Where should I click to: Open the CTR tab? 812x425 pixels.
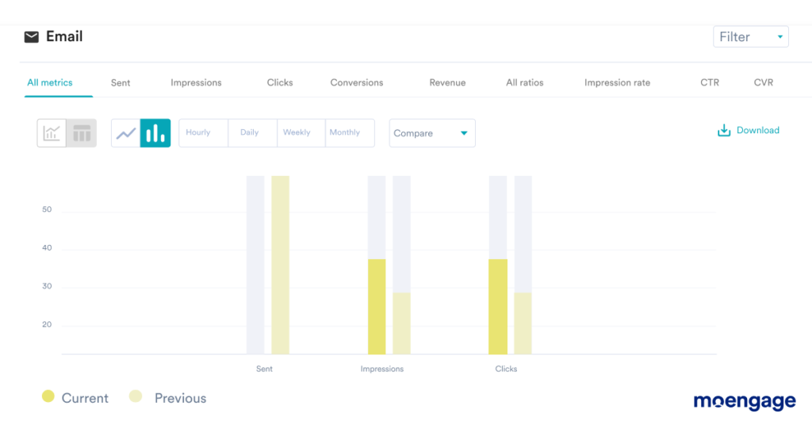click(710, 82)
